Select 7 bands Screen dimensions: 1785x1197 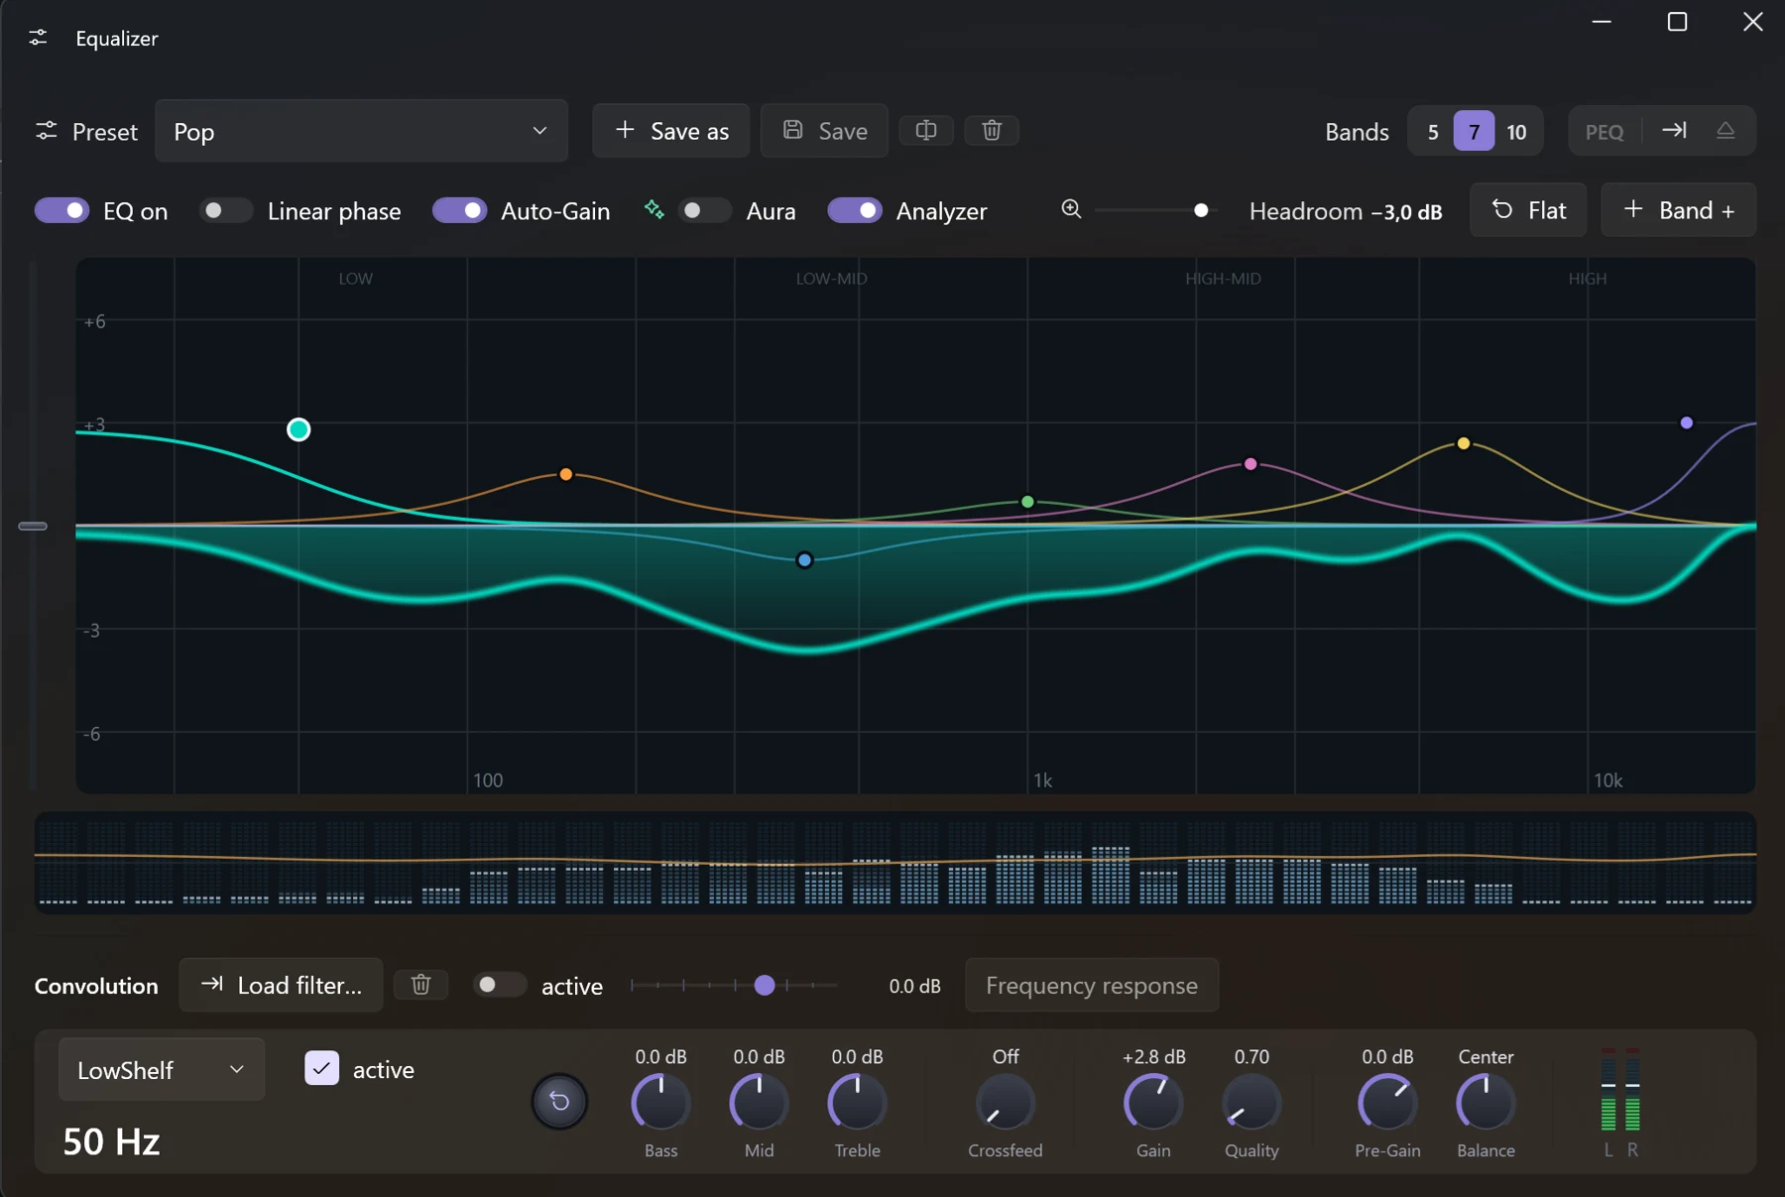1475,132
